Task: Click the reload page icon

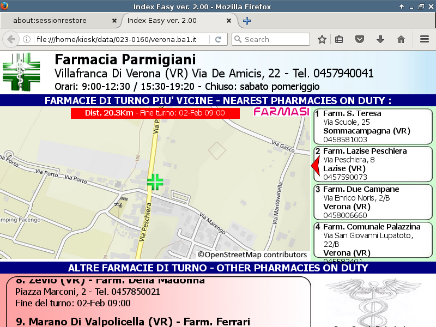Action: pos(218,39)
